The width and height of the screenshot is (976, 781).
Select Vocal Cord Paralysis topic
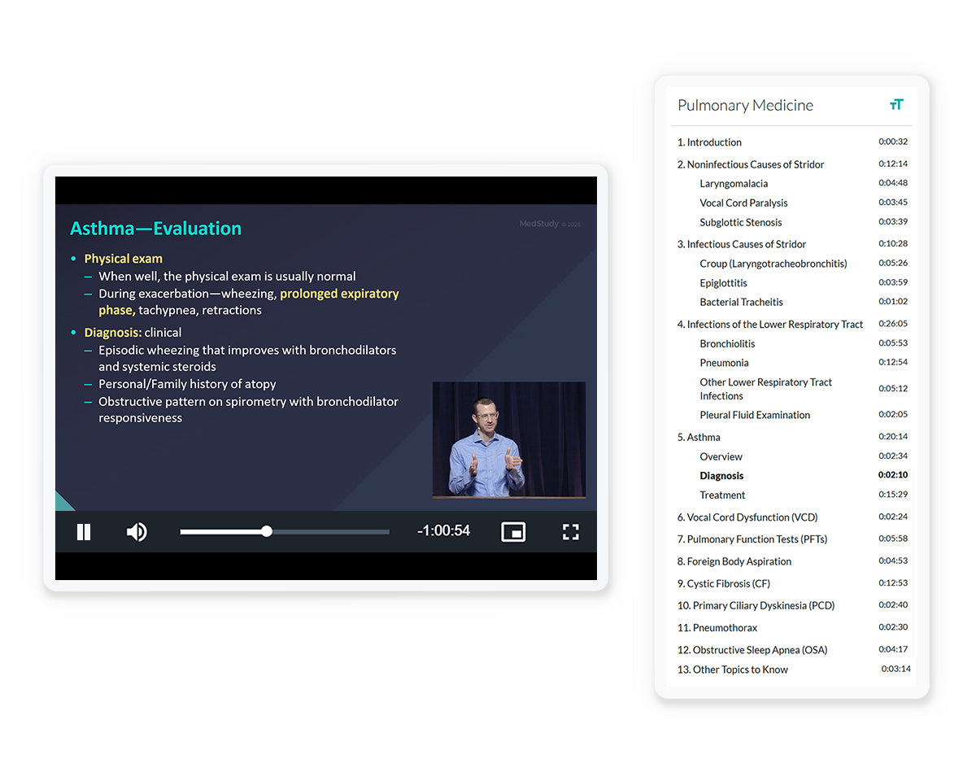tap(743, 203)
